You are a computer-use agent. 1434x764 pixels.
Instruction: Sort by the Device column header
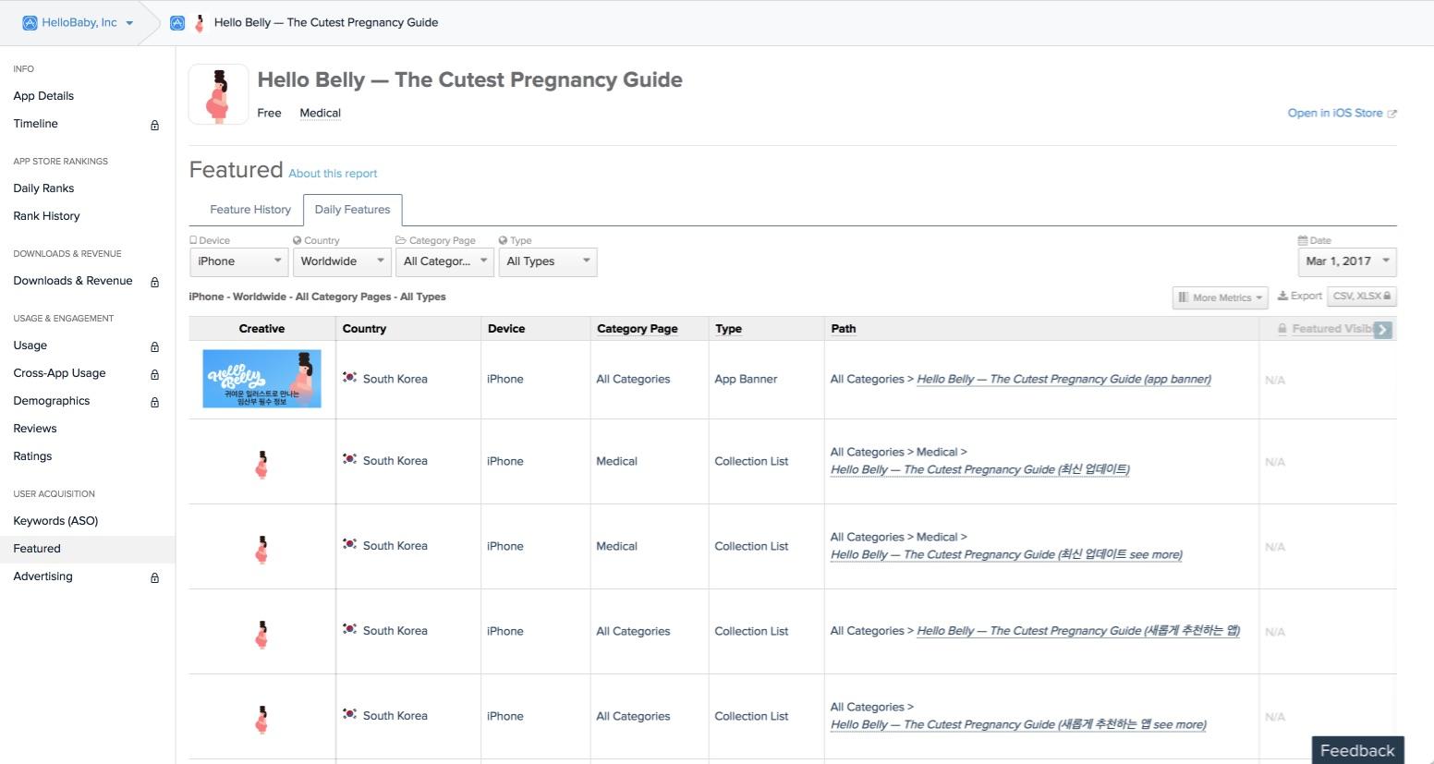tap(506, 329)
